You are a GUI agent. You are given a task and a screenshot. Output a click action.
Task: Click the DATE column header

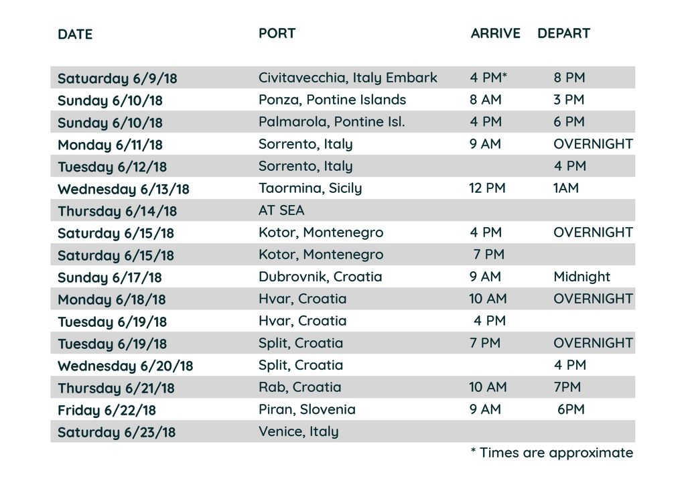(x=75, y=34)
